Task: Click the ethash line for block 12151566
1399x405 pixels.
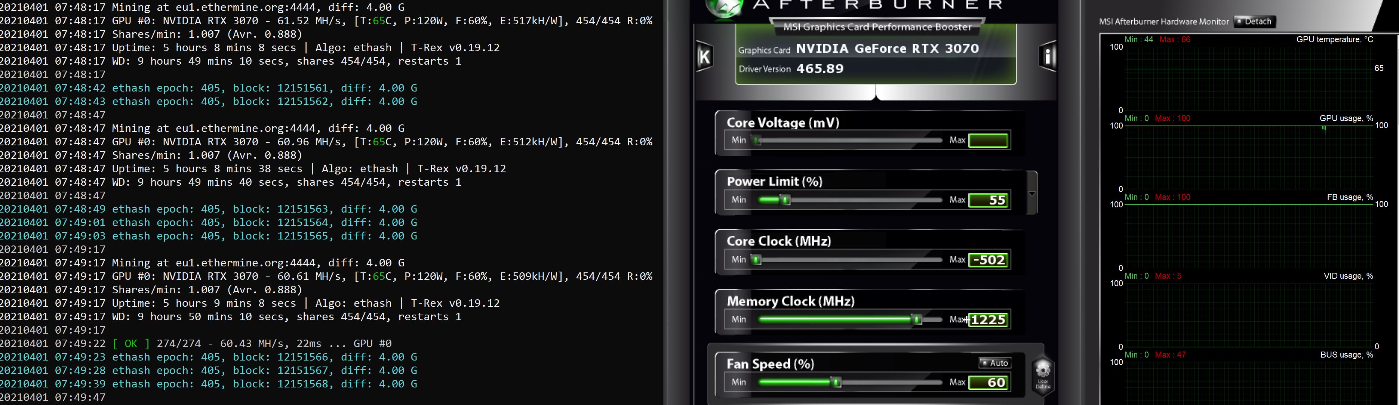Action: click(209, 357)
